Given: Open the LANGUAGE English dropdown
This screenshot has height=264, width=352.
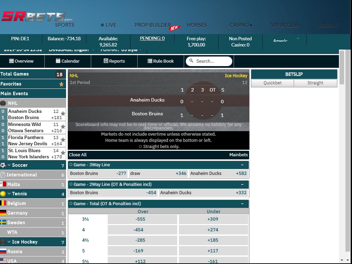Looking at the screenshot, I should 72,50.
